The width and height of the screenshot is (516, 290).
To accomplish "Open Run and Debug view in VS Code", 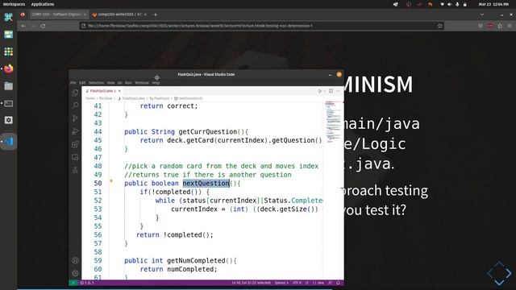I will click(75, 131).
